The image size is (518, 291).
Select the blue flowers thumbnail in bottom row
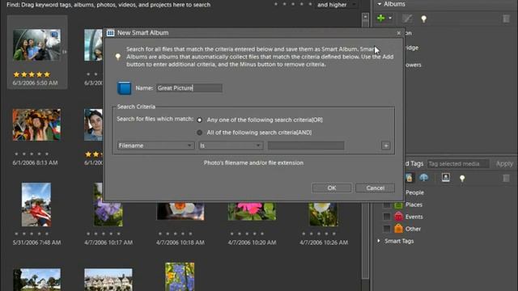180,276
